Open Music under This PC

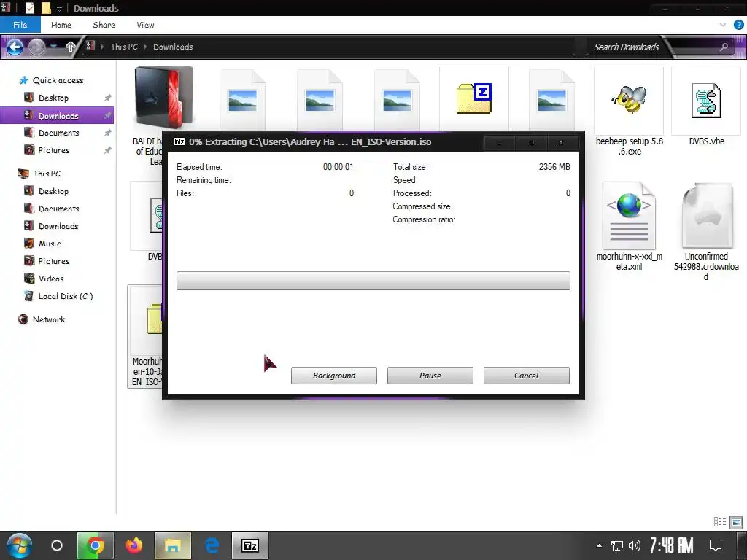(50, 244)
